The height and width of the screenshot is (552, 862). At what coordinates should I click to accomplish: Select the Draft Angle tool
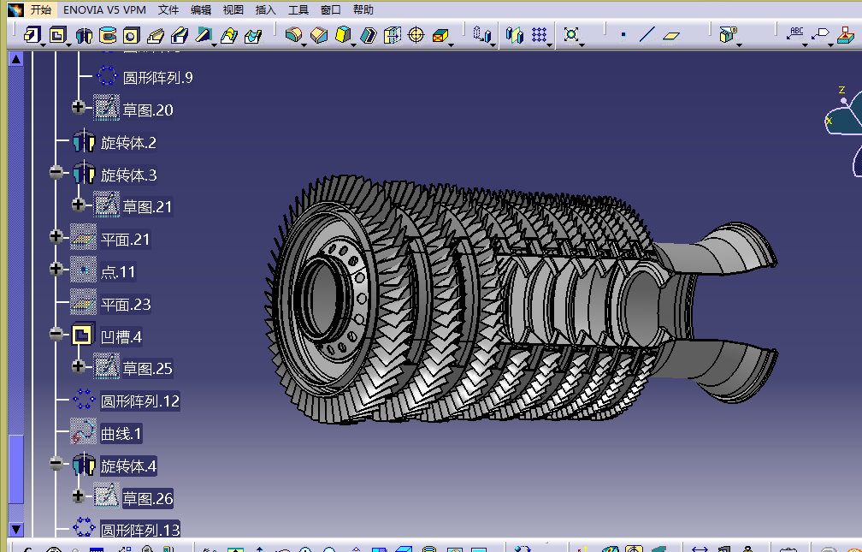coord(343,35)
